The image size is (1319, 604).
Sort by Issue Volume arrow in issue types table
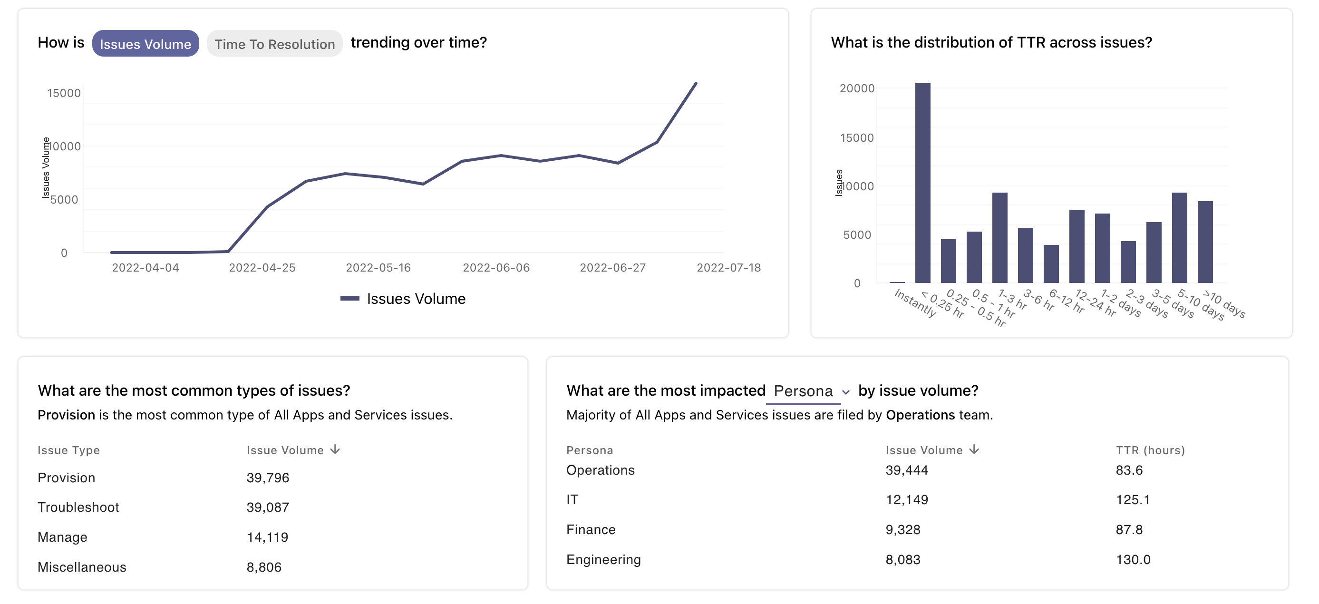point(335,450)
